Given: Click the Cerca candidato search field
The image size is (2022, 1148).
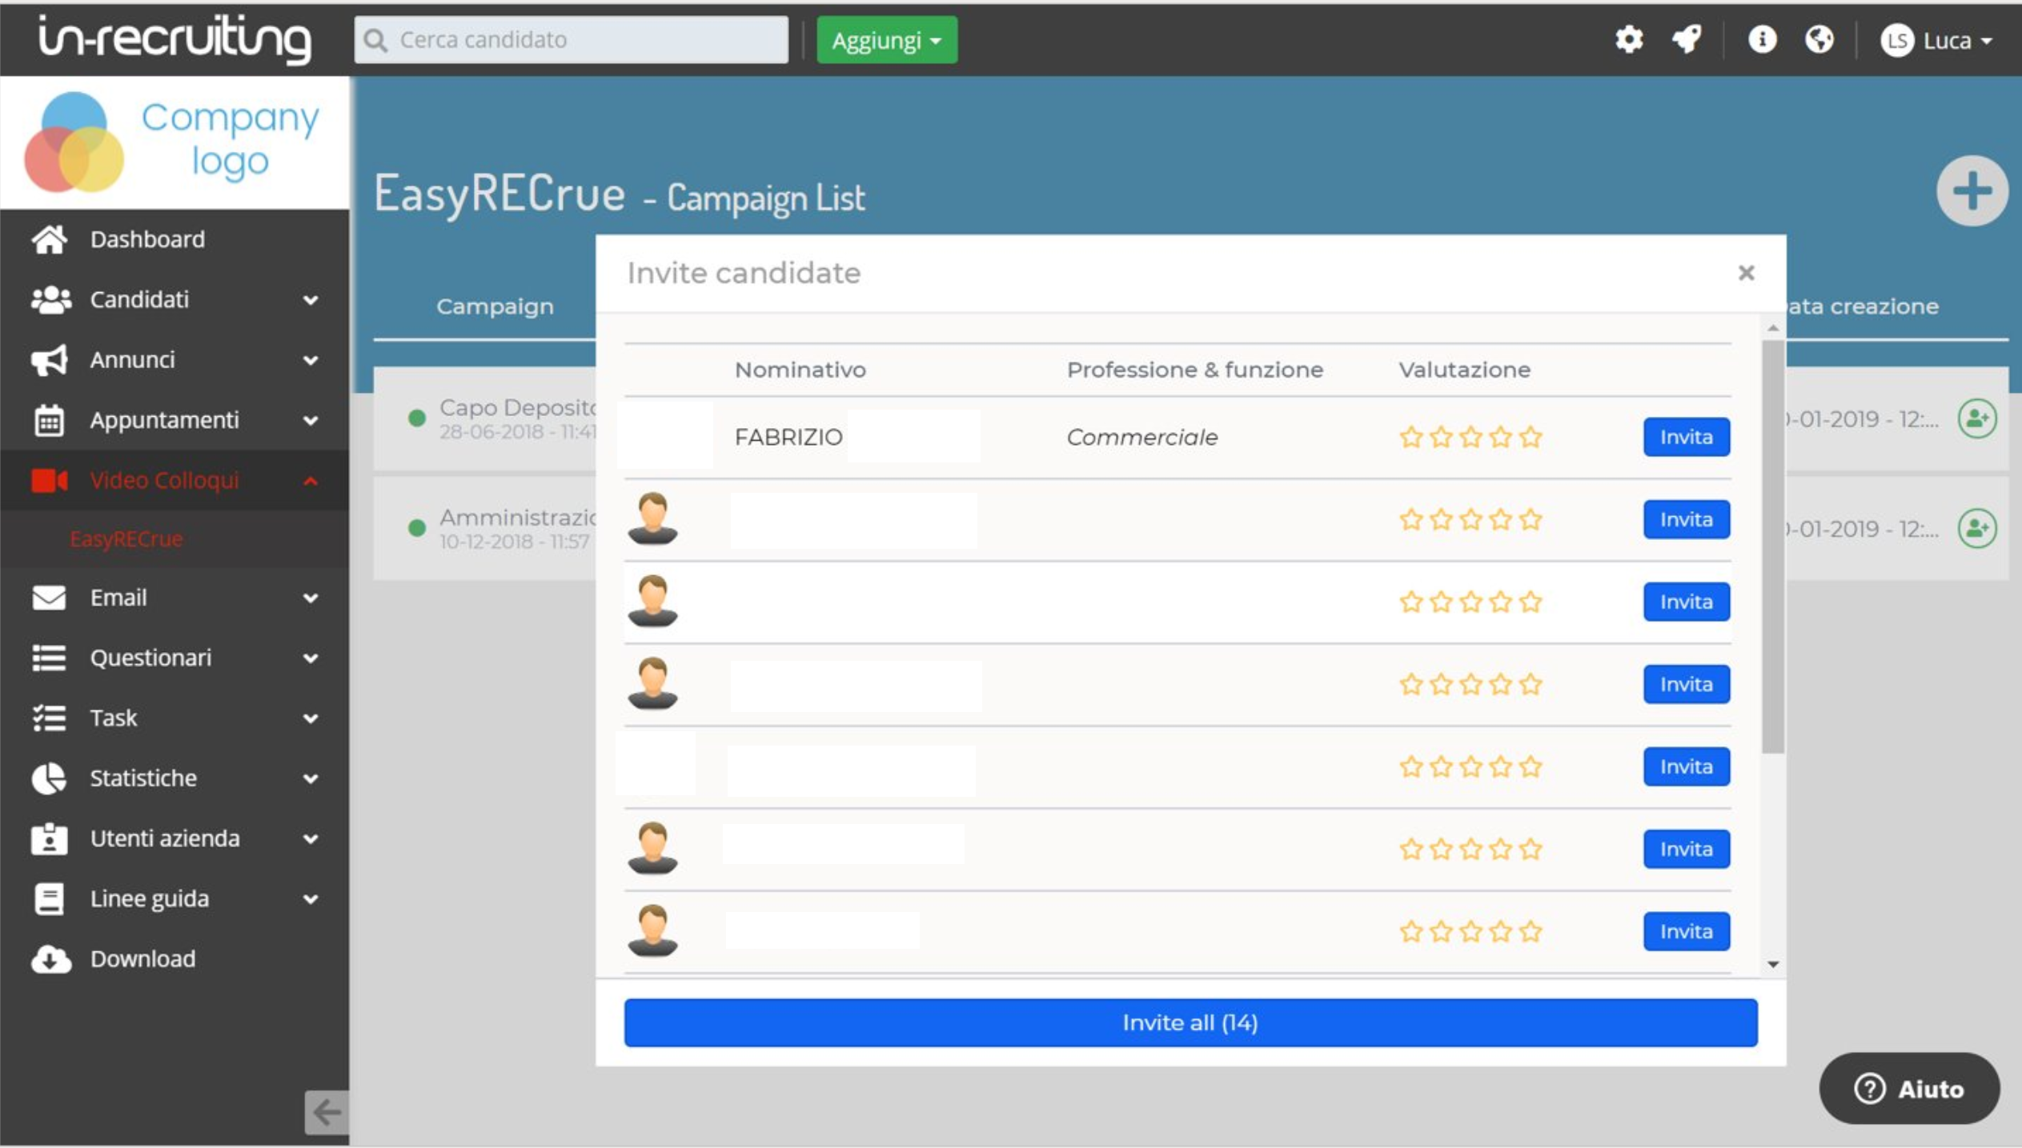Looking at the screenshot, I should 571,39.
